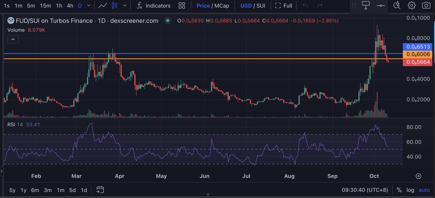The height and width of the screenshot is (198, 435).
Task: Select the price label pin tool
Action: coord(366,5)
